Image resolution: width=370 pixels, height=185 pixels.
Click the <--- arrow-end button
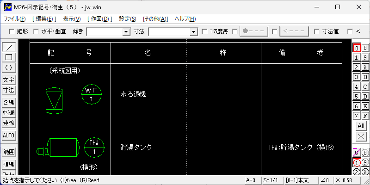click(x=294, y=31)
